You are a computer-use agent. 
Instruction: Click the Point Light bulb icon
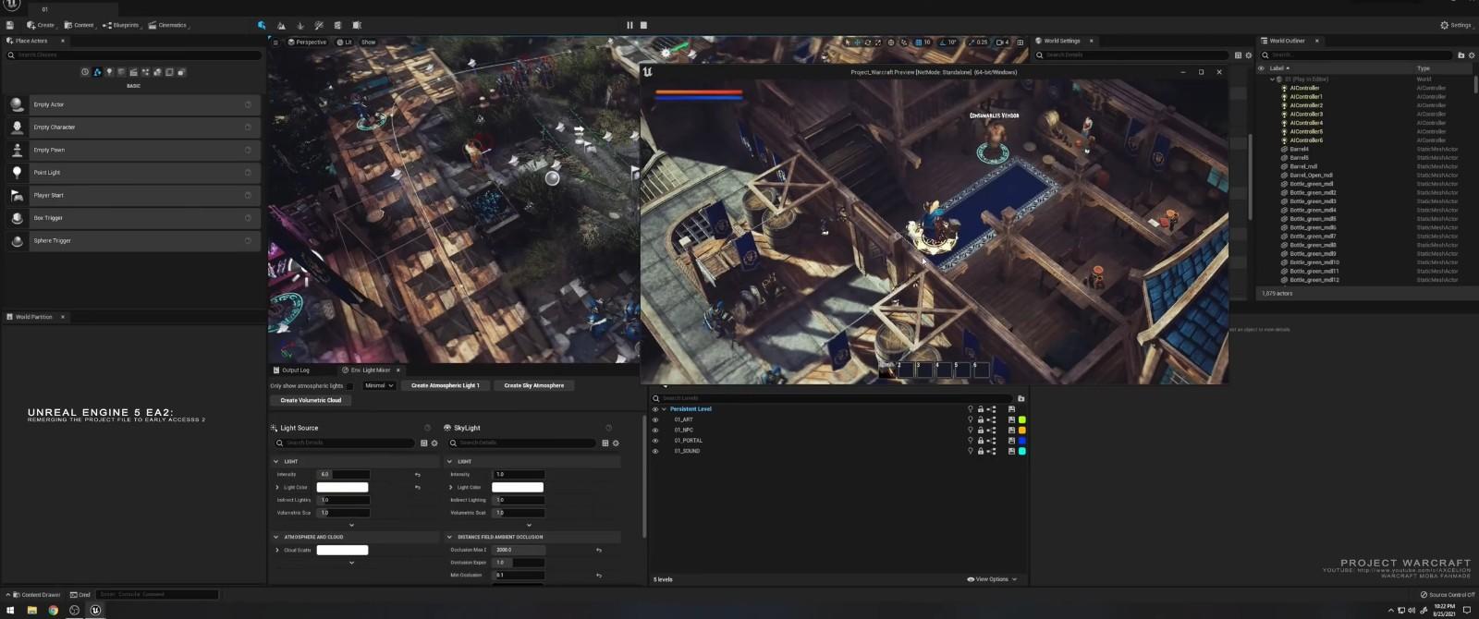17,172
